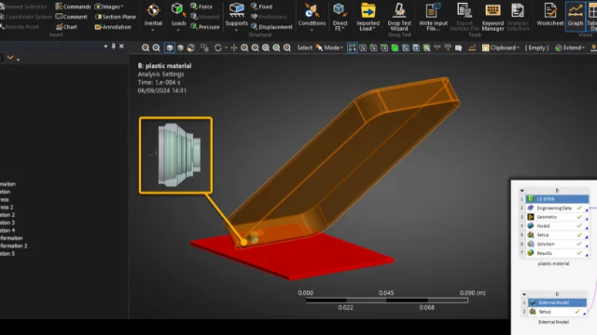Click the tag annotation label icon
The image size is (597, 335).
[x=458, y=47]
